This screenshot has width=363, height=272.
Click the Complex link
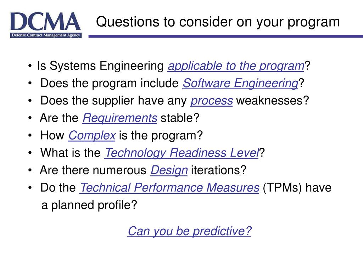(92, 135)
